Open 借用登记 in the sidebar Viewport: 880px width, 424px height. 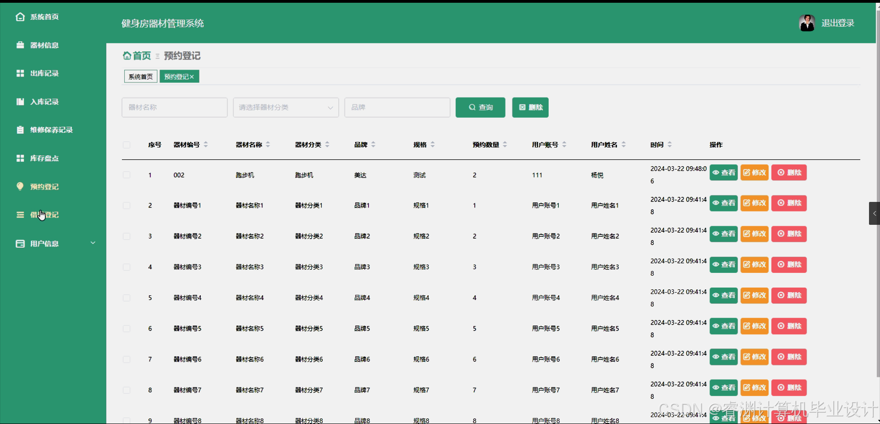[44, 215]
